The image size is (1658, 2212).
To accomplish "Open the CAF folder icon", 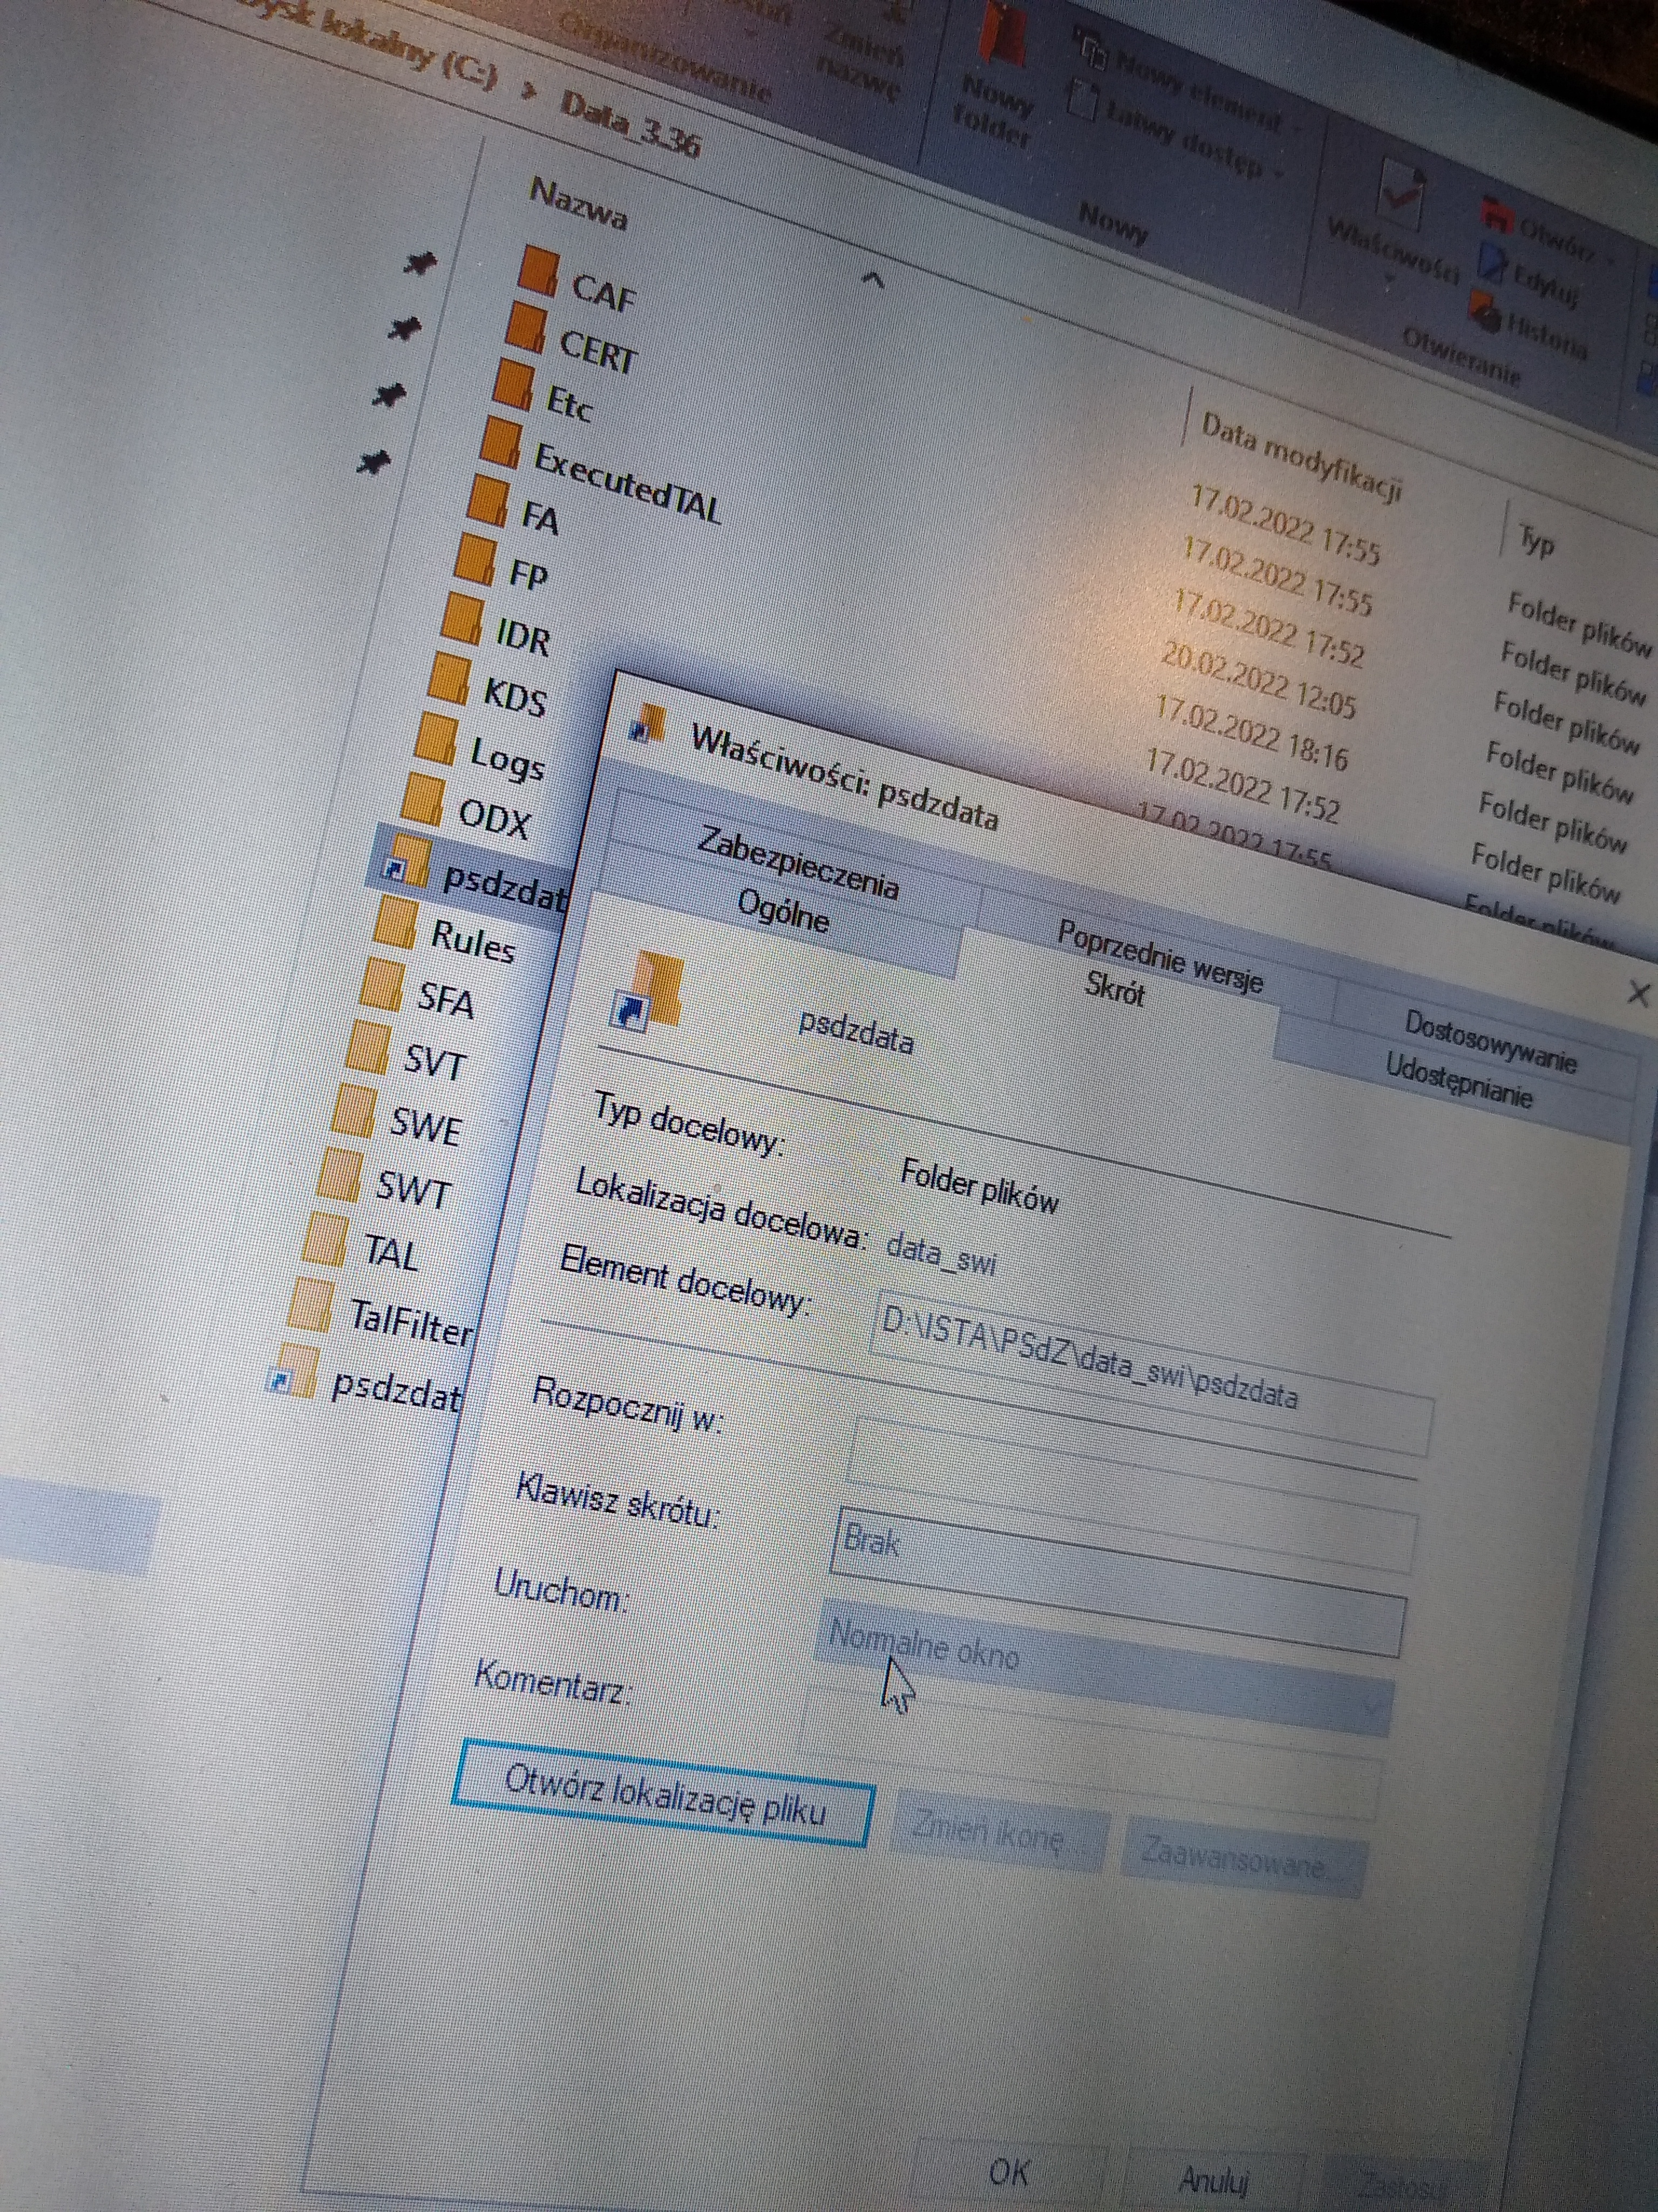I will tap(540, 271).
